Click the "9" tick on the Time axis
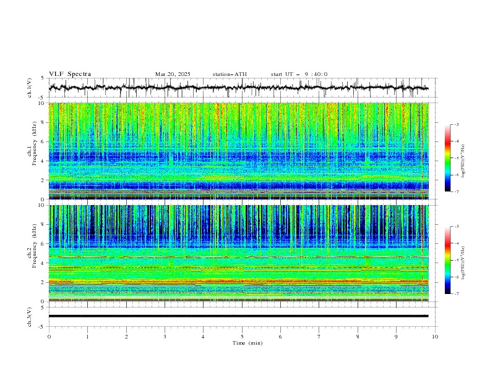 coord(396,337)
